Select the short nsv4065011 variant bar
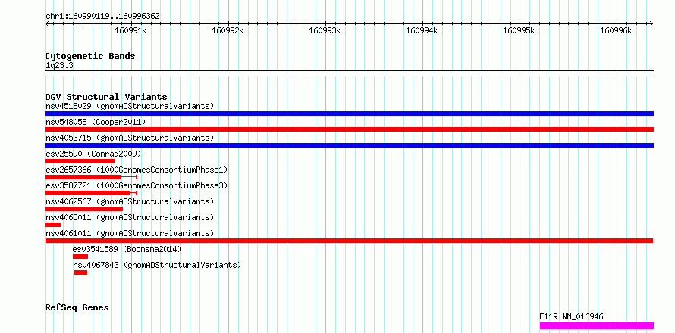 (52, 225)
